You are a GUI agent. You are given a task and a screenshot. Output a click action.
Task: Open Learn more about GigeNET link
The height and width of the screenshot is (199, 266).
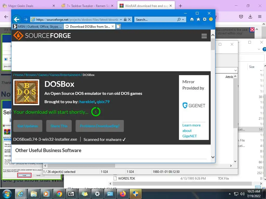click(191, 131)
